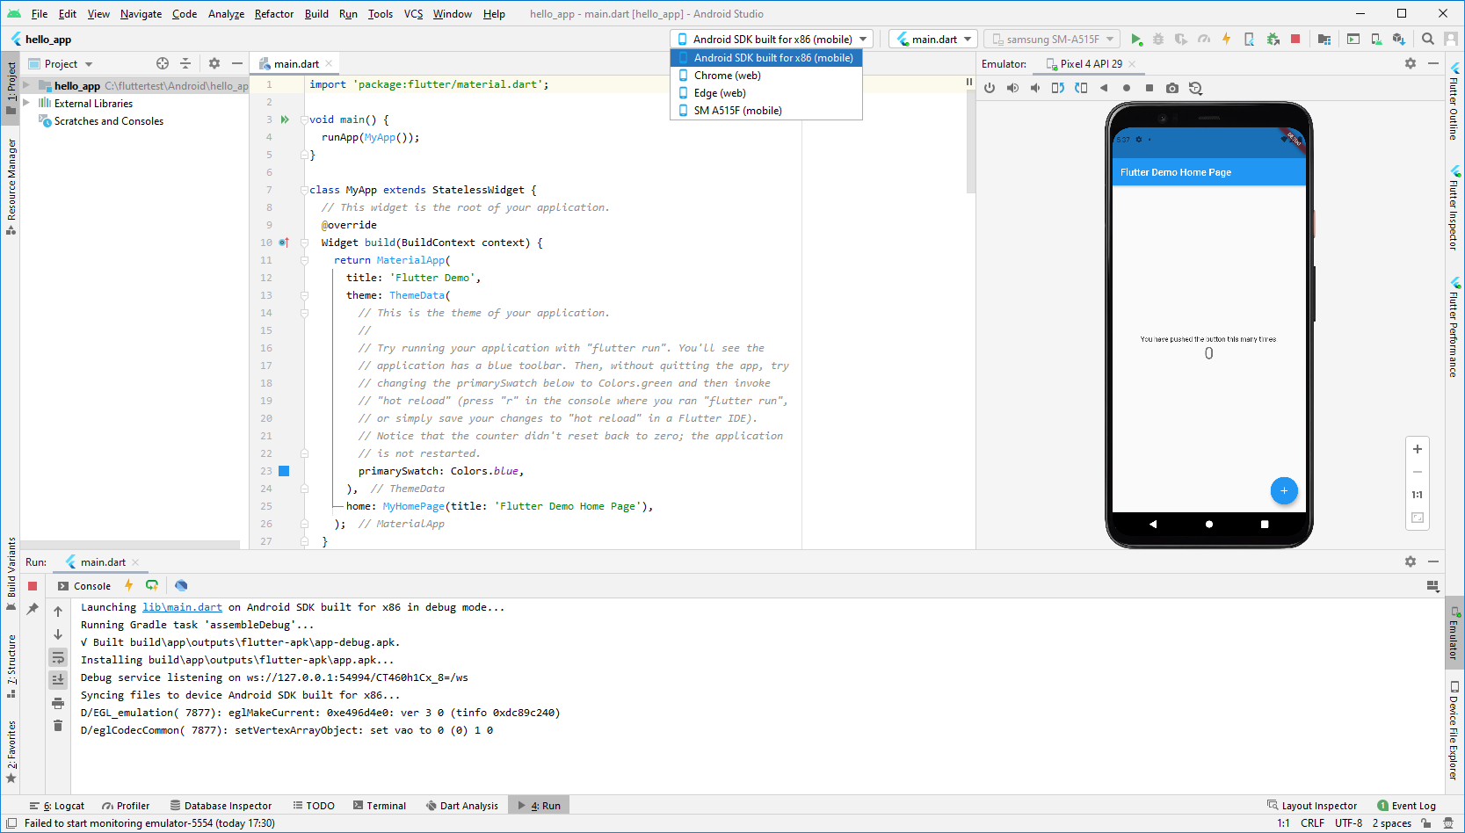Viewport: 1465px width, 833px height.
Task: Toggle soft-wrap in Run console
Action: click(58, 657)
